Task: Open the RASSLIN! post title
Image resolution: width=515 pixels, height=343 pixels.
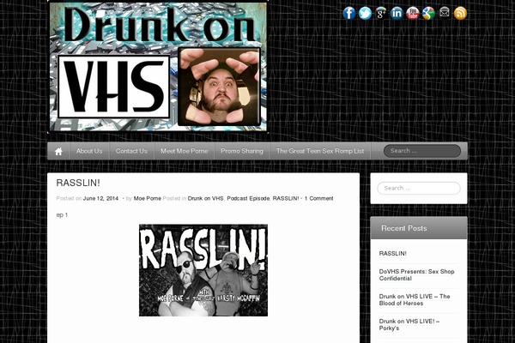Action: click(x=78, y=183)
